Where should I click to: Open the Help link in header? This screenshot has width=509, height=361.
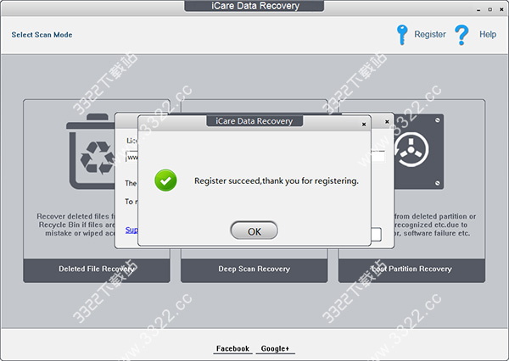pos(488,35)
